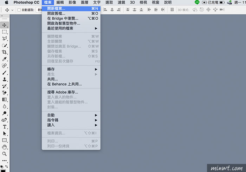Select the History Brush tool
The width and height of the screenshot is (246, 172).
coord(4,86)
